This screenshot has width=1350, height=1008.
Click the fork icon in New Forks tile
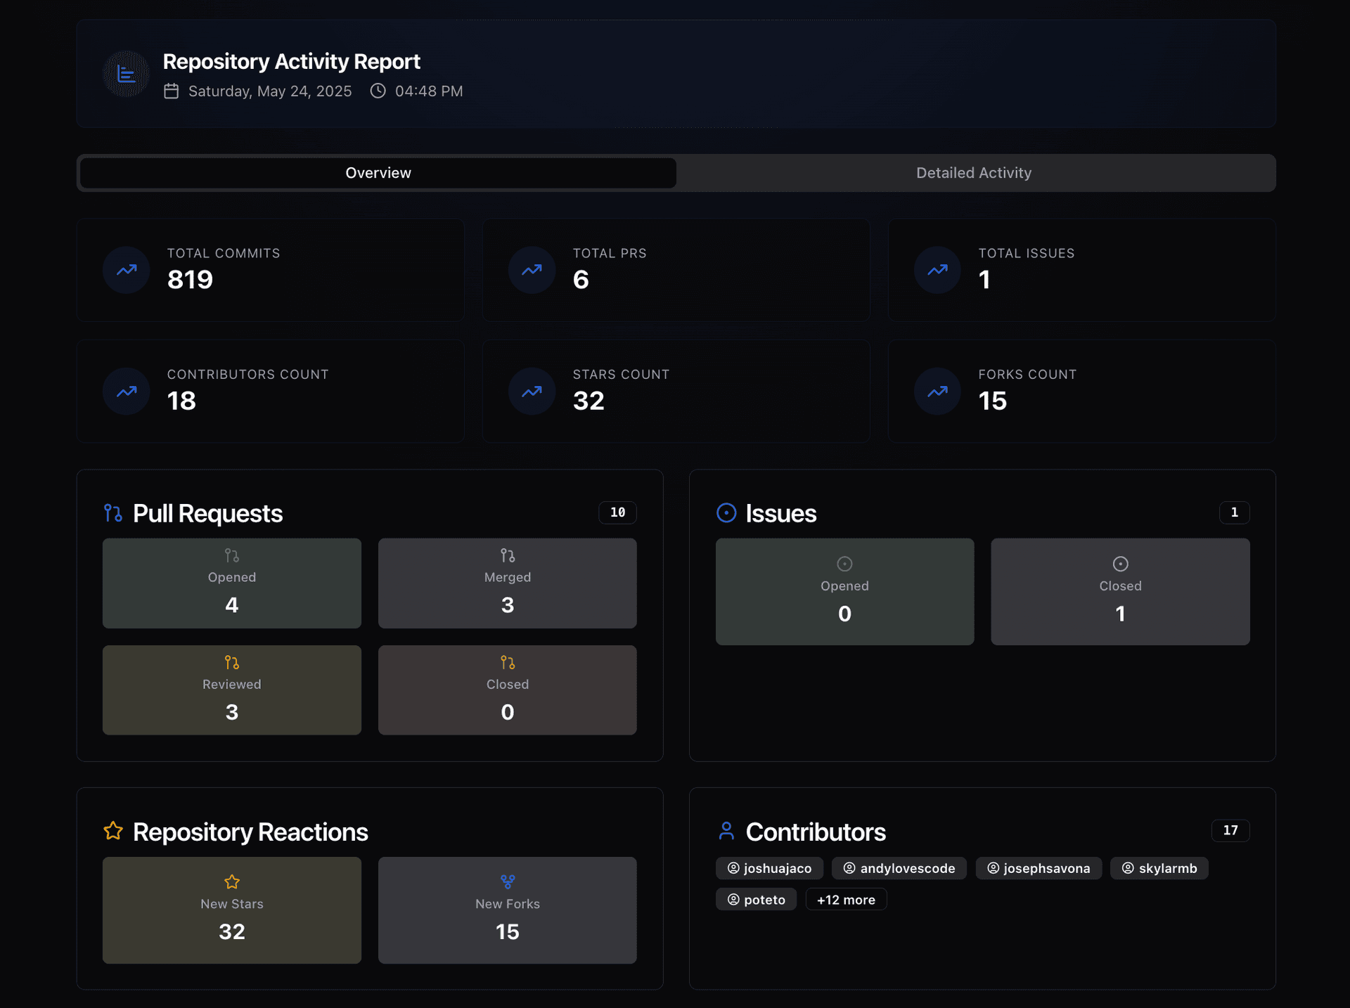508,881
